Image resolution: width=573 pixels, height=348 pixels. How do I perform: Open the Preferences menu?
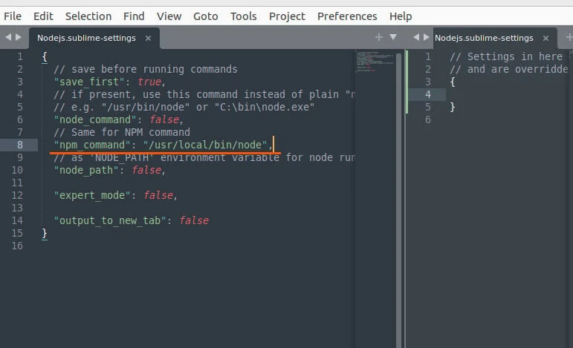pyautogui.click(x=348, y=16)
